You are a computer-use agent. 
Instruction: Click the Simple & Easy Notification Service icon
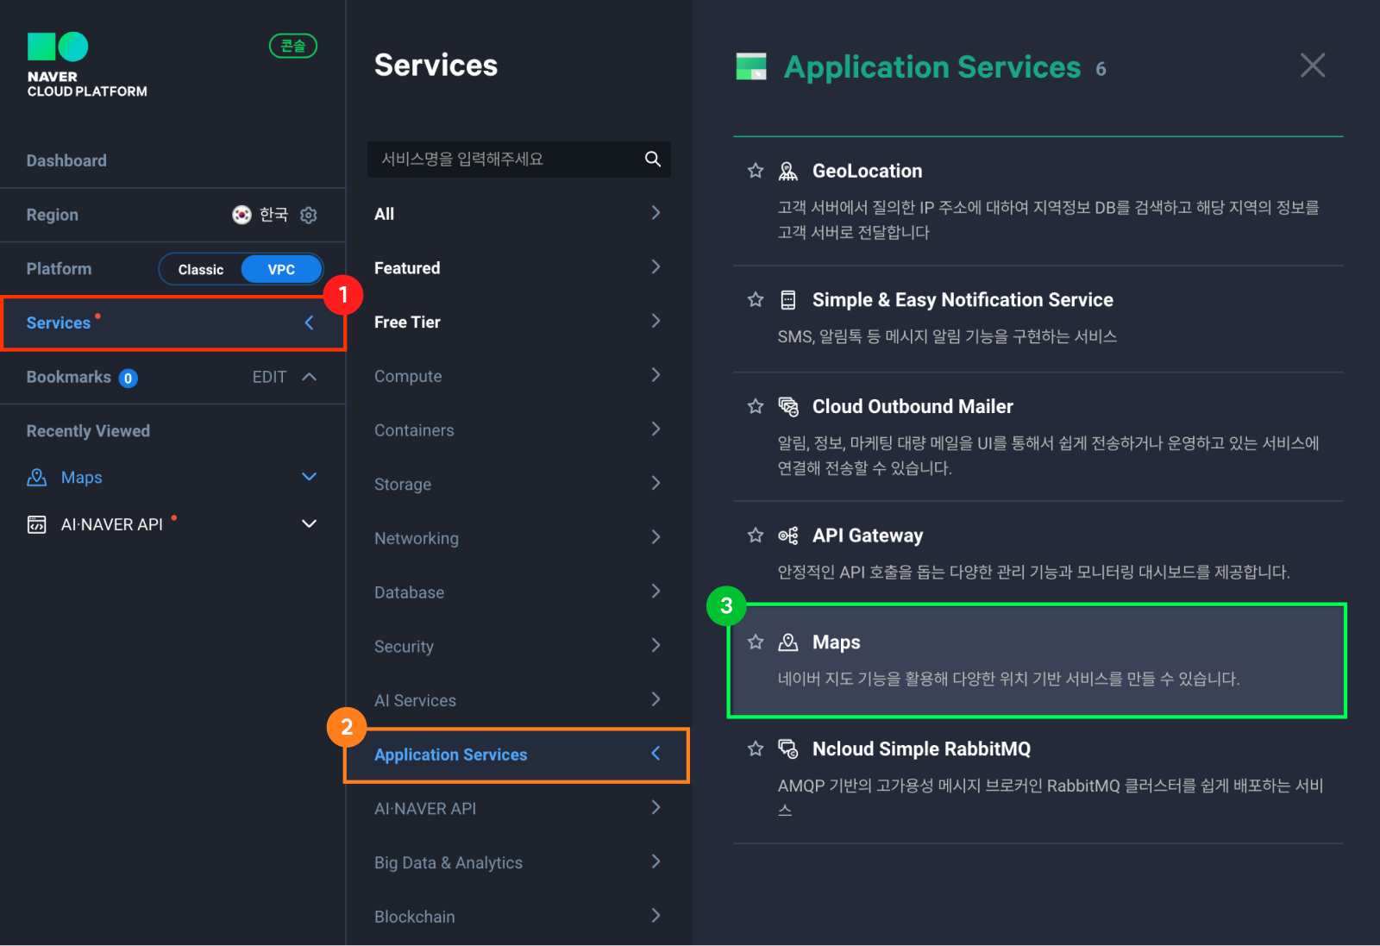(788, 299)
